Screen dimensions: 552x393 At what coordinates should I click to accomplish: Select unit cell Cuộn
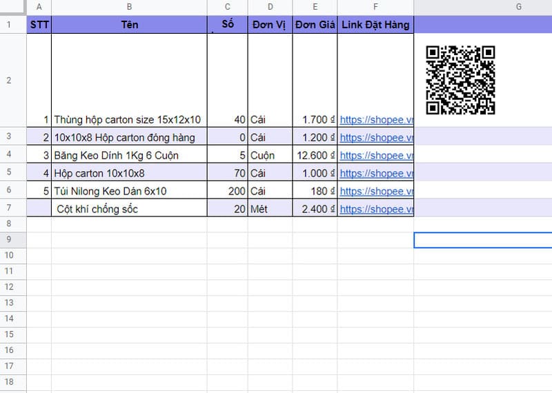tap(270, 154)
